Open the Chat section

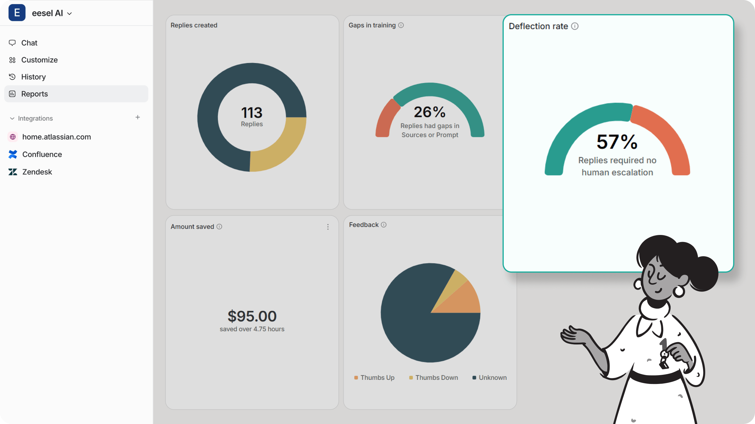pos(29,42)
